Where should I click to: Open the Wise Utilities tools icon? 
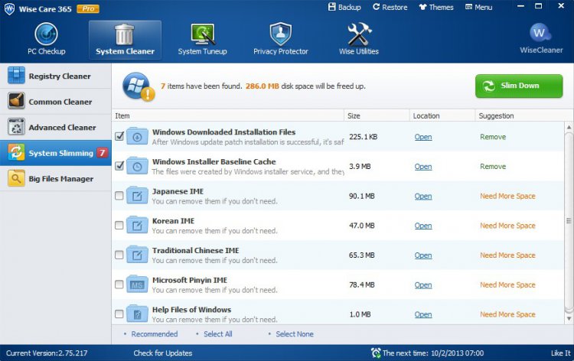click(359, 34)
